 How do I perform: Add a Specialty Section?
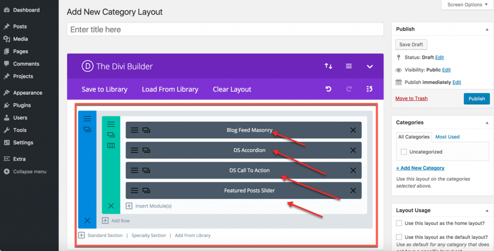(x=149, y=235)
